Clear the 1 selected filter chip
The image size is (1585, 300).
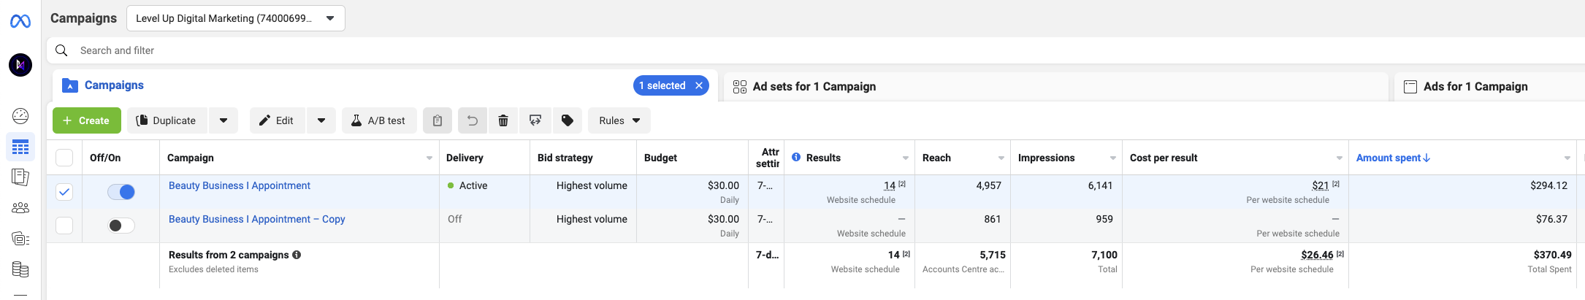click(699, 85)
